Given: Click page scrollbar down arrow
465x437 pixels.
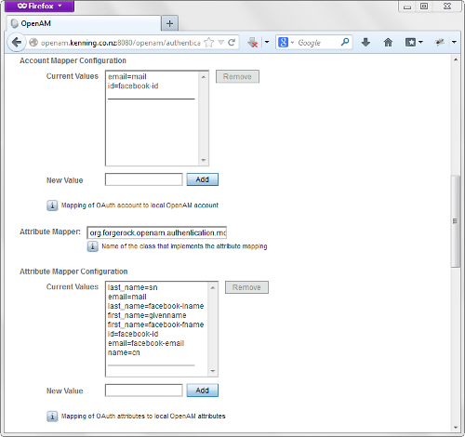Looking at the screenshot, I should (456, 428).
